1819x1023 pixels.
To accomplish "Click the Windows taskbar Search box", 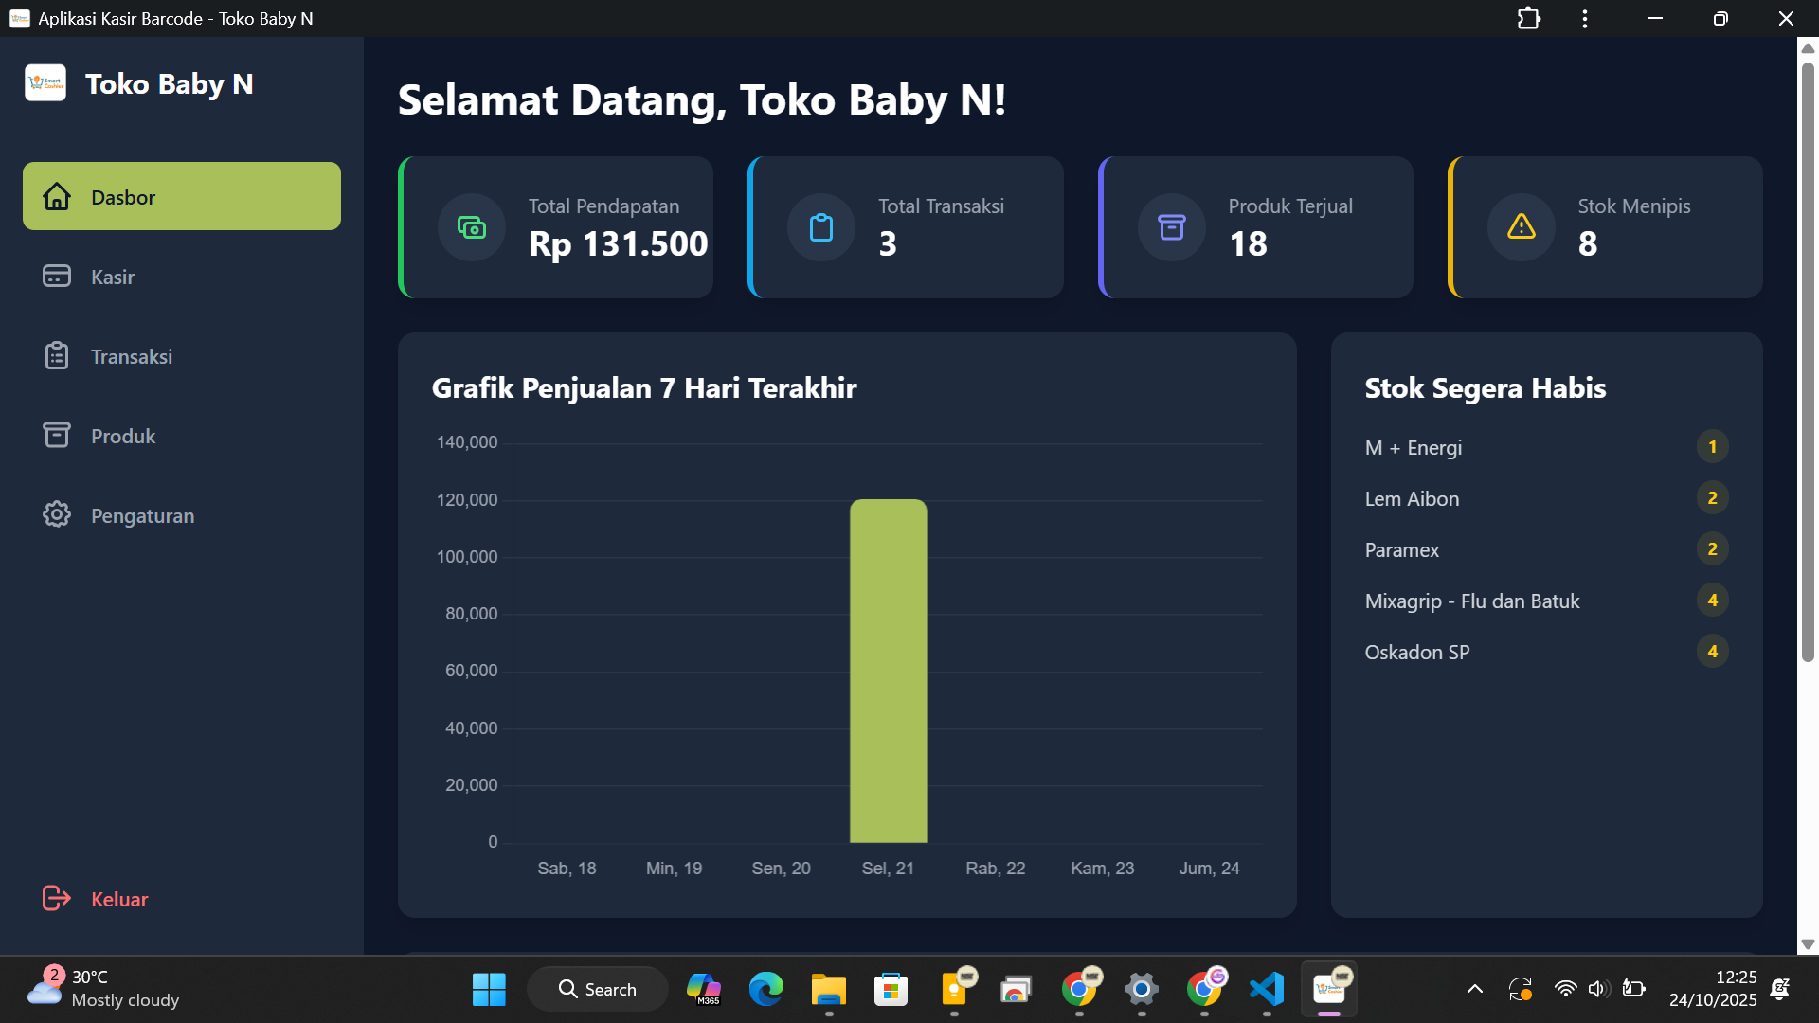I will [598, 989].
